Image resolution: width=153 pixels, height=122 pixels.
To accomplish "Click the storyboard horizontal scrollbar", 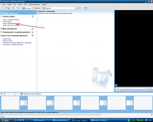I will click(x=52, y=114).
